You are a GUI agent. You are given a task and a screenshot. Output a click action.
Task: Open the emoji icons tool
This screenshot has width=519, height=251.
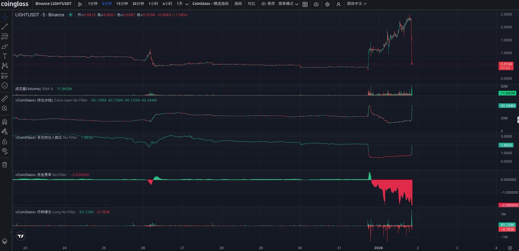[5, 85]
